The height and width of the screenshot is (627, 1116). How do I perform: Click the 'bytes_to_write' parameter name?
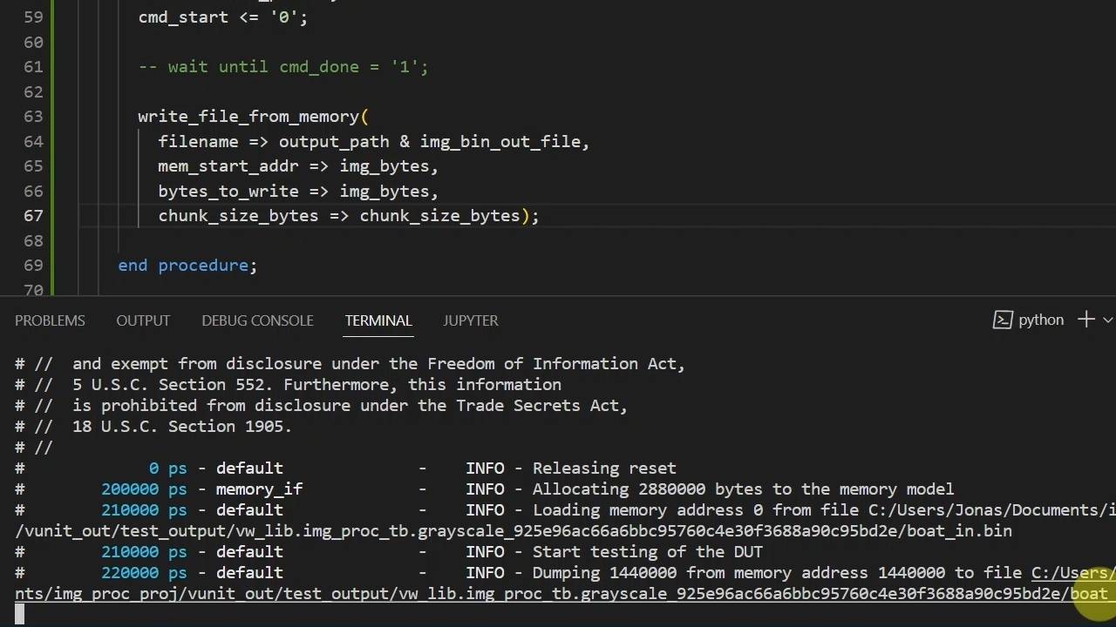click(228, 192)
